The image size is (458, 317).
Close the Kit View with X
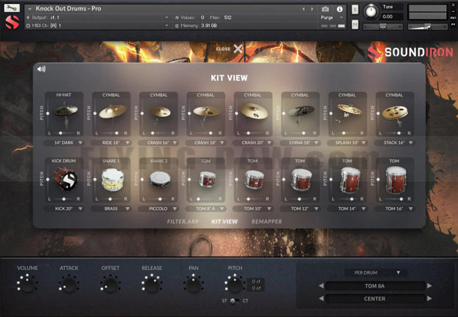click(x=238, y=49)
